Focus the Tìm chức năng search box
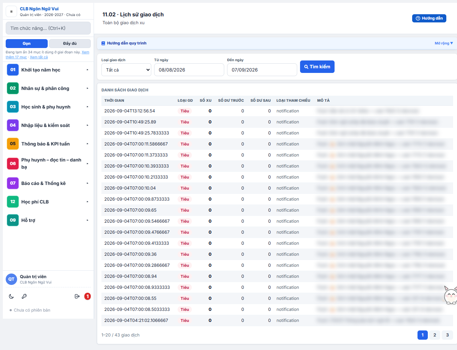457x350 pixels. 48,28
